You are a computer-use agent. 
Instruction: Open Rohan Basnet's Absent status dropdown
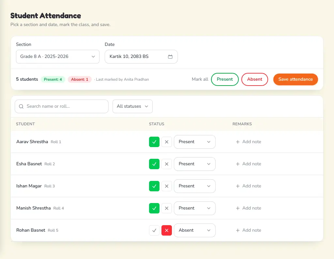194,230
